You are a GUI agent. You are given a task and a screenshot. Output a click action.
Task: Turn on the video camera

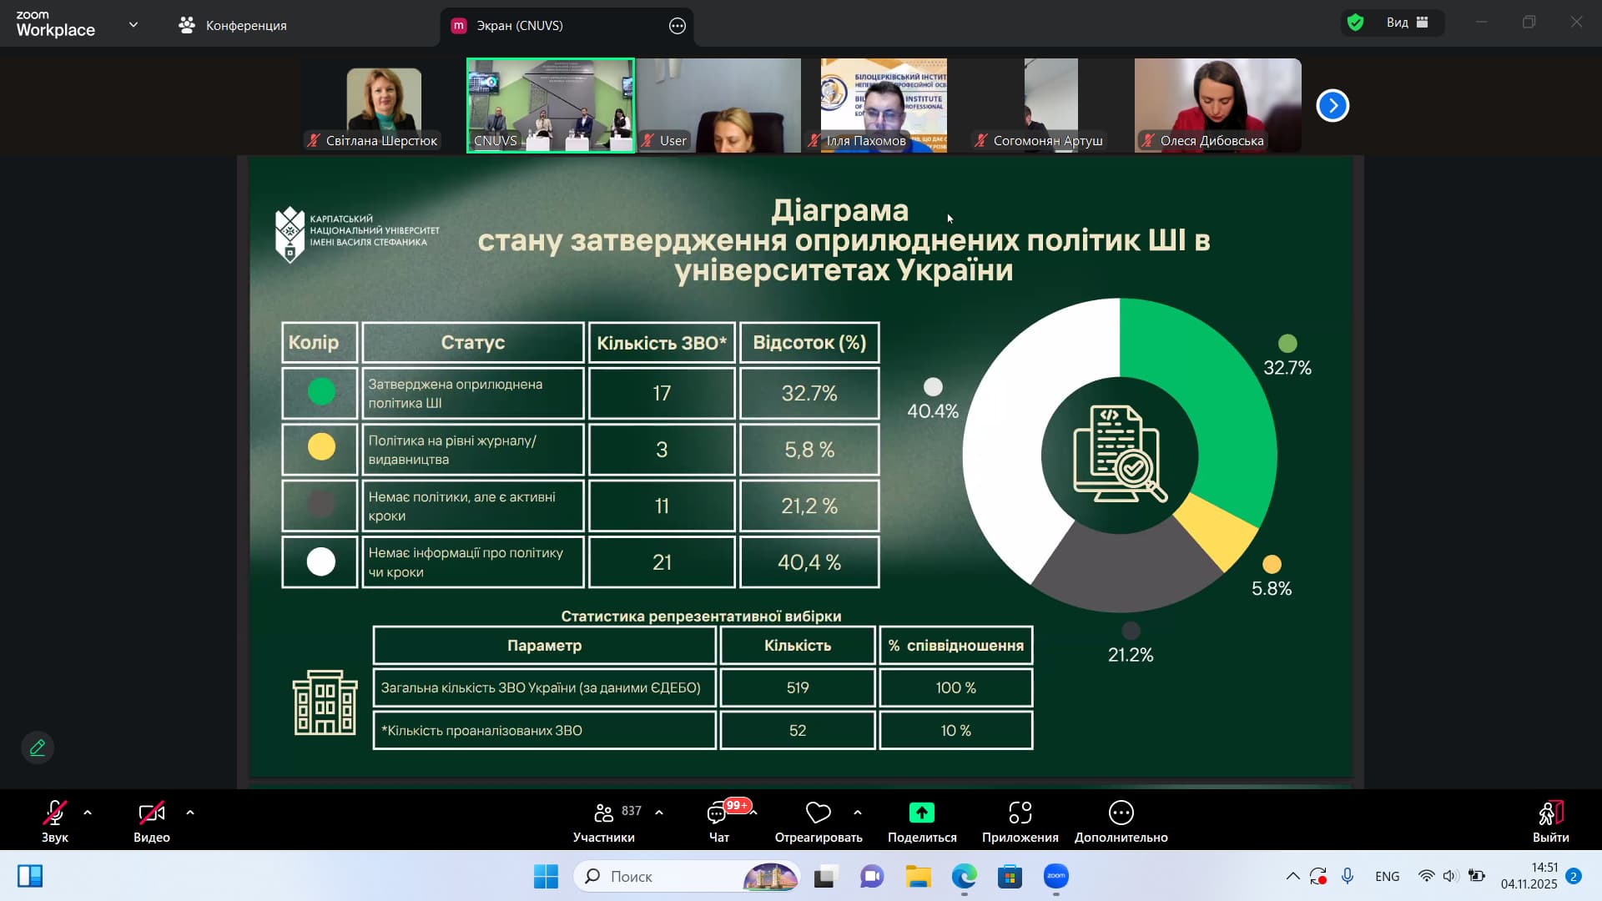pos(151,813)
